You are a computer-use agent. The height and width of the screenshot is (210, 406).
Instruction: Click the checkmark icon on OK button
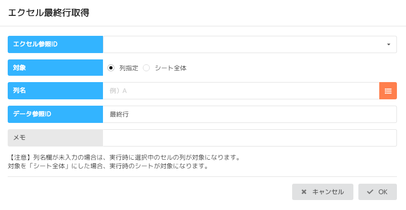pyautogui.click(x=370, y=192)
